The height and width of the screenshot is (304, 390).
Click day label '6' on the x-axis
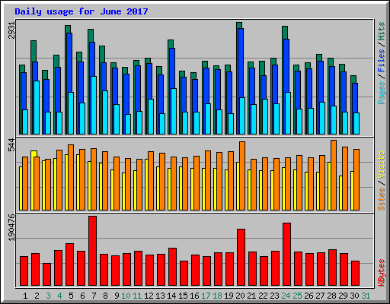pyautogui.click(x=82, y=296)
